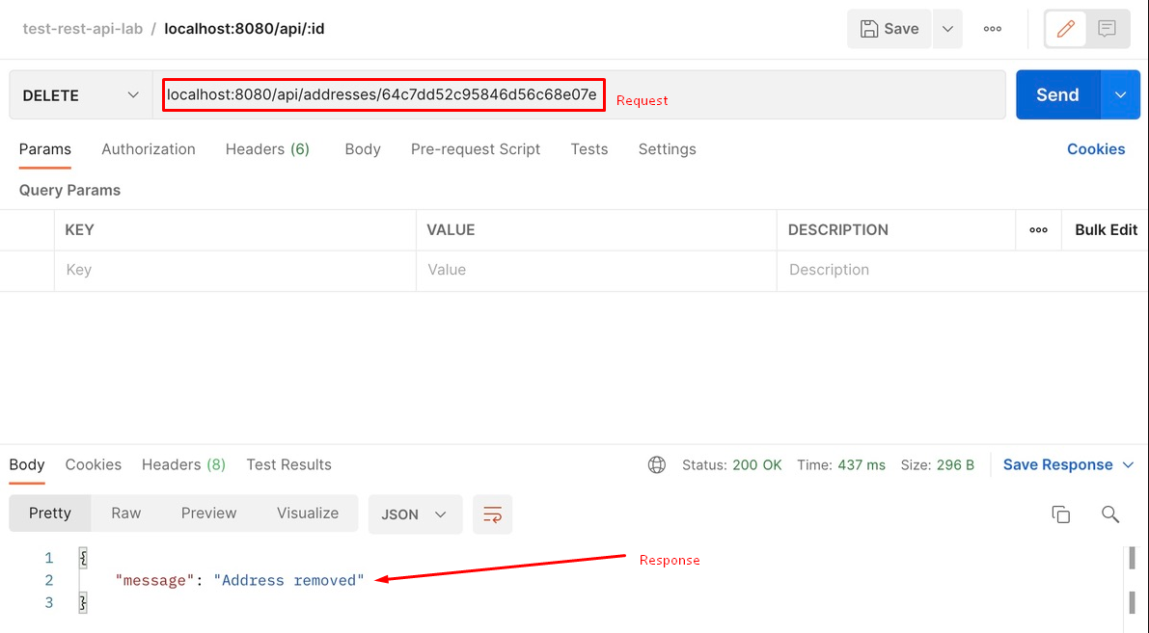The height and width of the screenshot is (633, 1149).
Task: Switch to the Raw response view
Action: [125, 513]
